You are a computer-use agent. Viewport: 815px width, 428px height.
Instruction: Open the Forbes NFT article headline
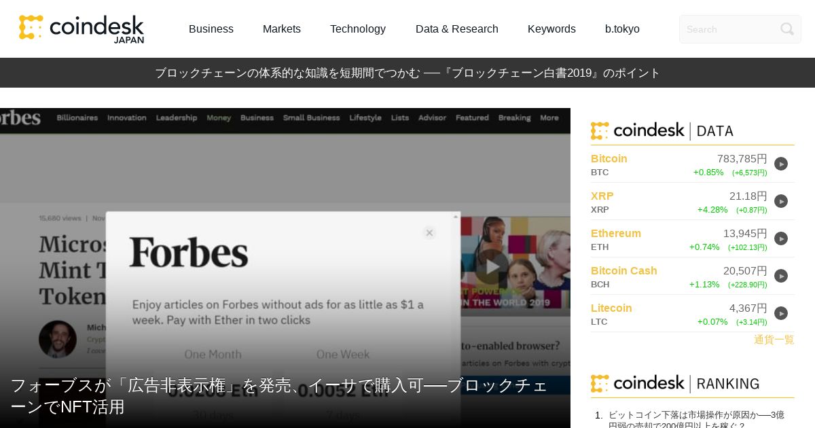[278, 396]
